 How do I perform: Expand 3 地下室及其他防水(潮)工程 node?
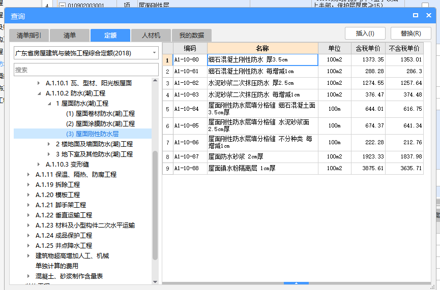pos(49,154)
